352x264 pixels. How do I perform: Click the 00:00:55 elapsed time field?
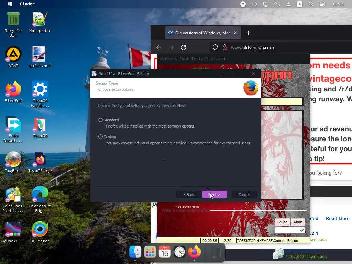point(210,241)
